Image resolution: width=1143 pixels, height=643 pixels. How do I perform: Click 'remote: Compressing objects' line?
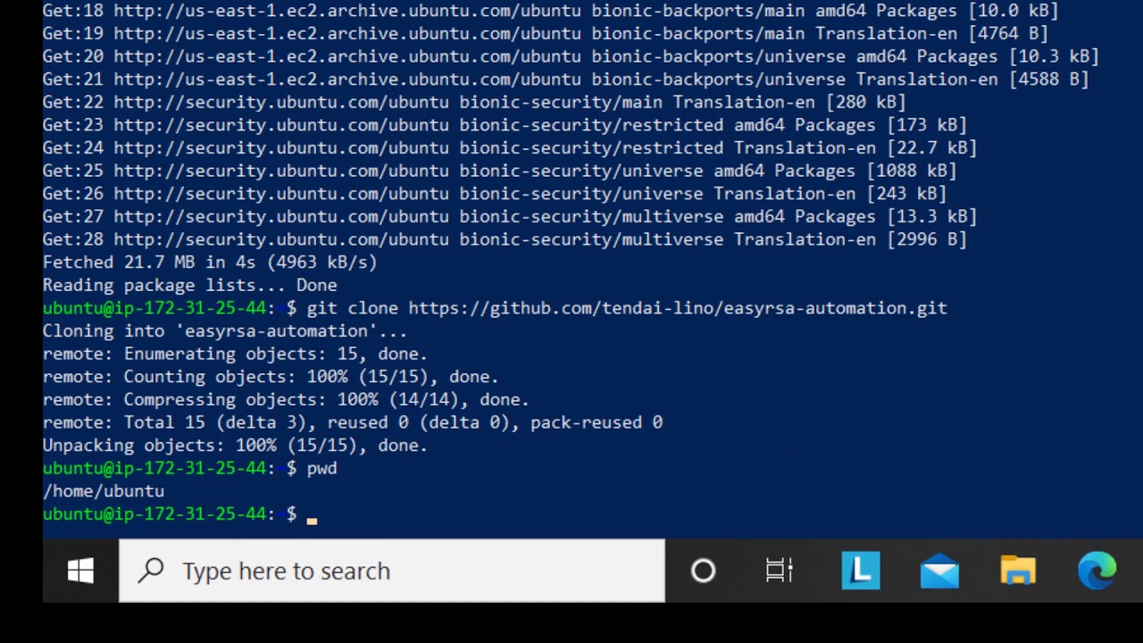(286, 400)
